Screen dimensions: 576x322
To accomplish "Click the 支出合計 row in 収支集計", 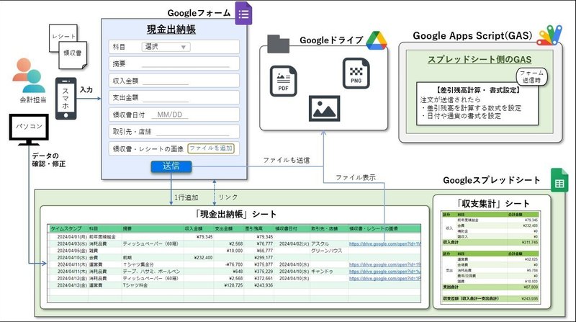I will pos(490,287).
